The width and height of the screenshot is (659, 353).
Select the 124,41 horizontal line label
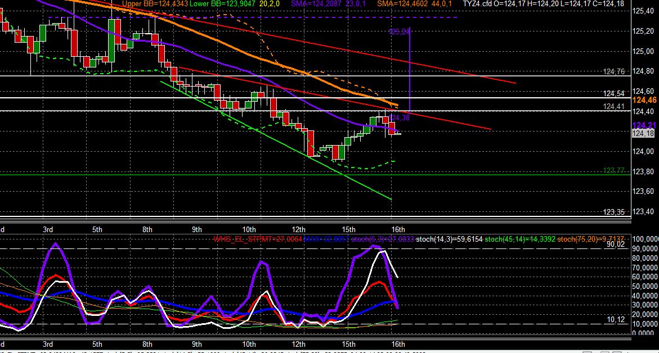coord(613,107)
